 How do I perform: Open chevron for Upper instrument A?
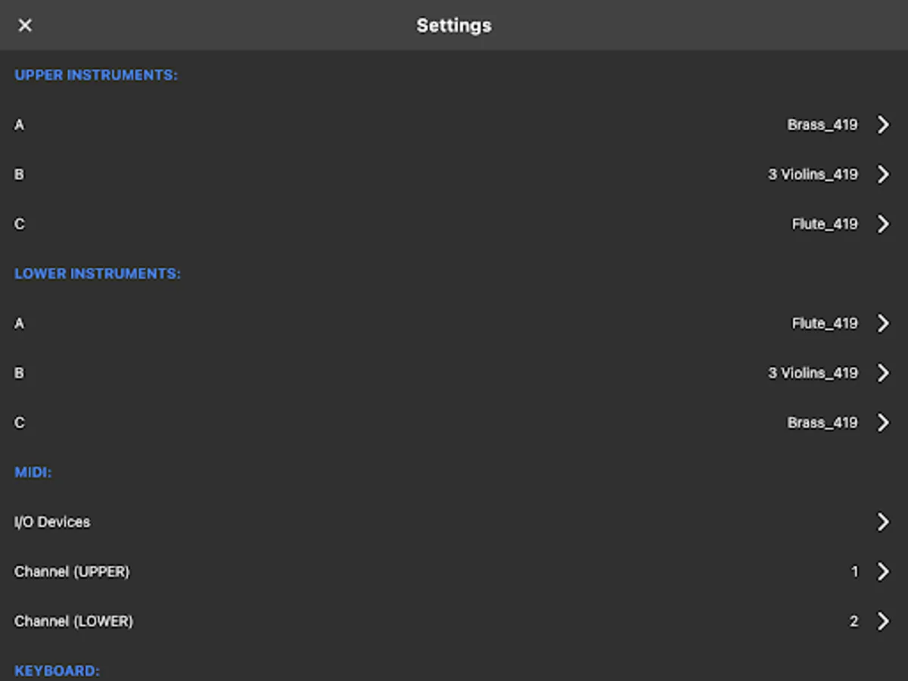click(x=883, y=125)
